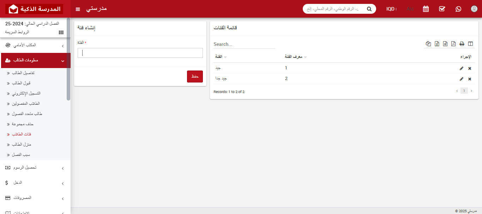Collapse the معلومات الطالب sidebar section
482x214 pixels.
pos(35,61)
